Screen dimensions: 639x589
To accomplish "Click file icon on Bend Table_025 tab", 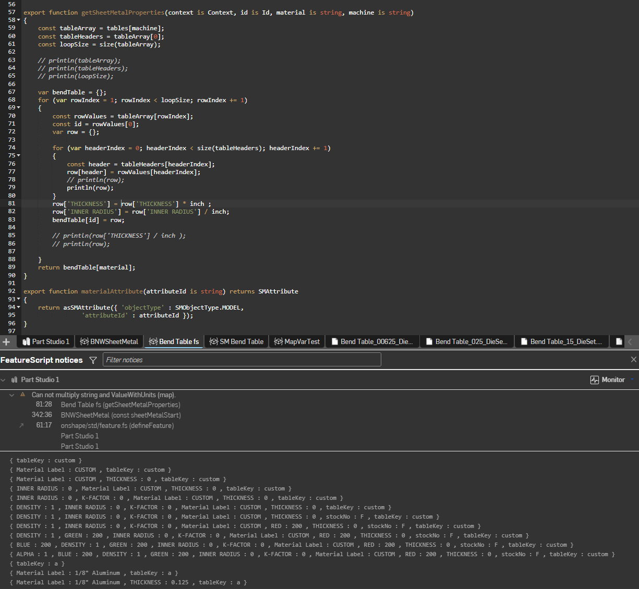I will (429, 342).
